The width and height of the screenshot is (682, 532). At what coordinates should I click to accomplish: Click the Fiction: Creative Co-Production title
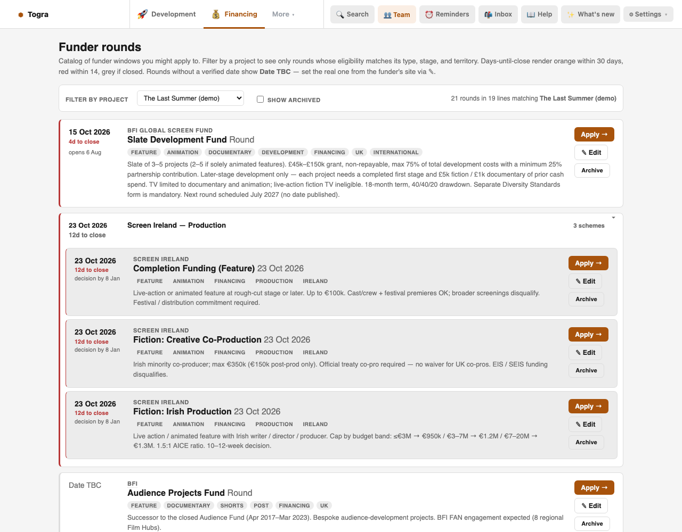tap(197, 340)
